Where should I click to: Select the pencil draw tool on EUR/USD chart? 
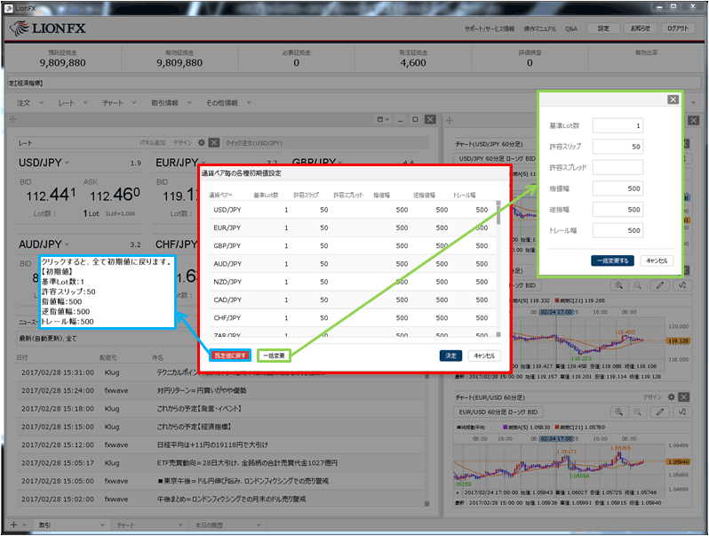(660, 412)
